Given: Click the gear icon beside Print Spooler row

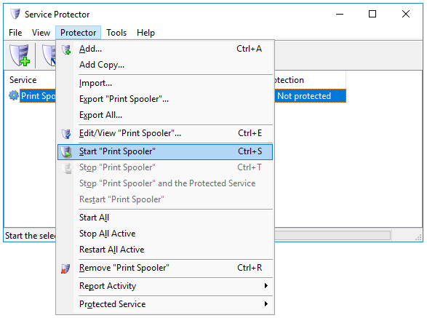Looking at the screenshot, I should pos(14,95).
